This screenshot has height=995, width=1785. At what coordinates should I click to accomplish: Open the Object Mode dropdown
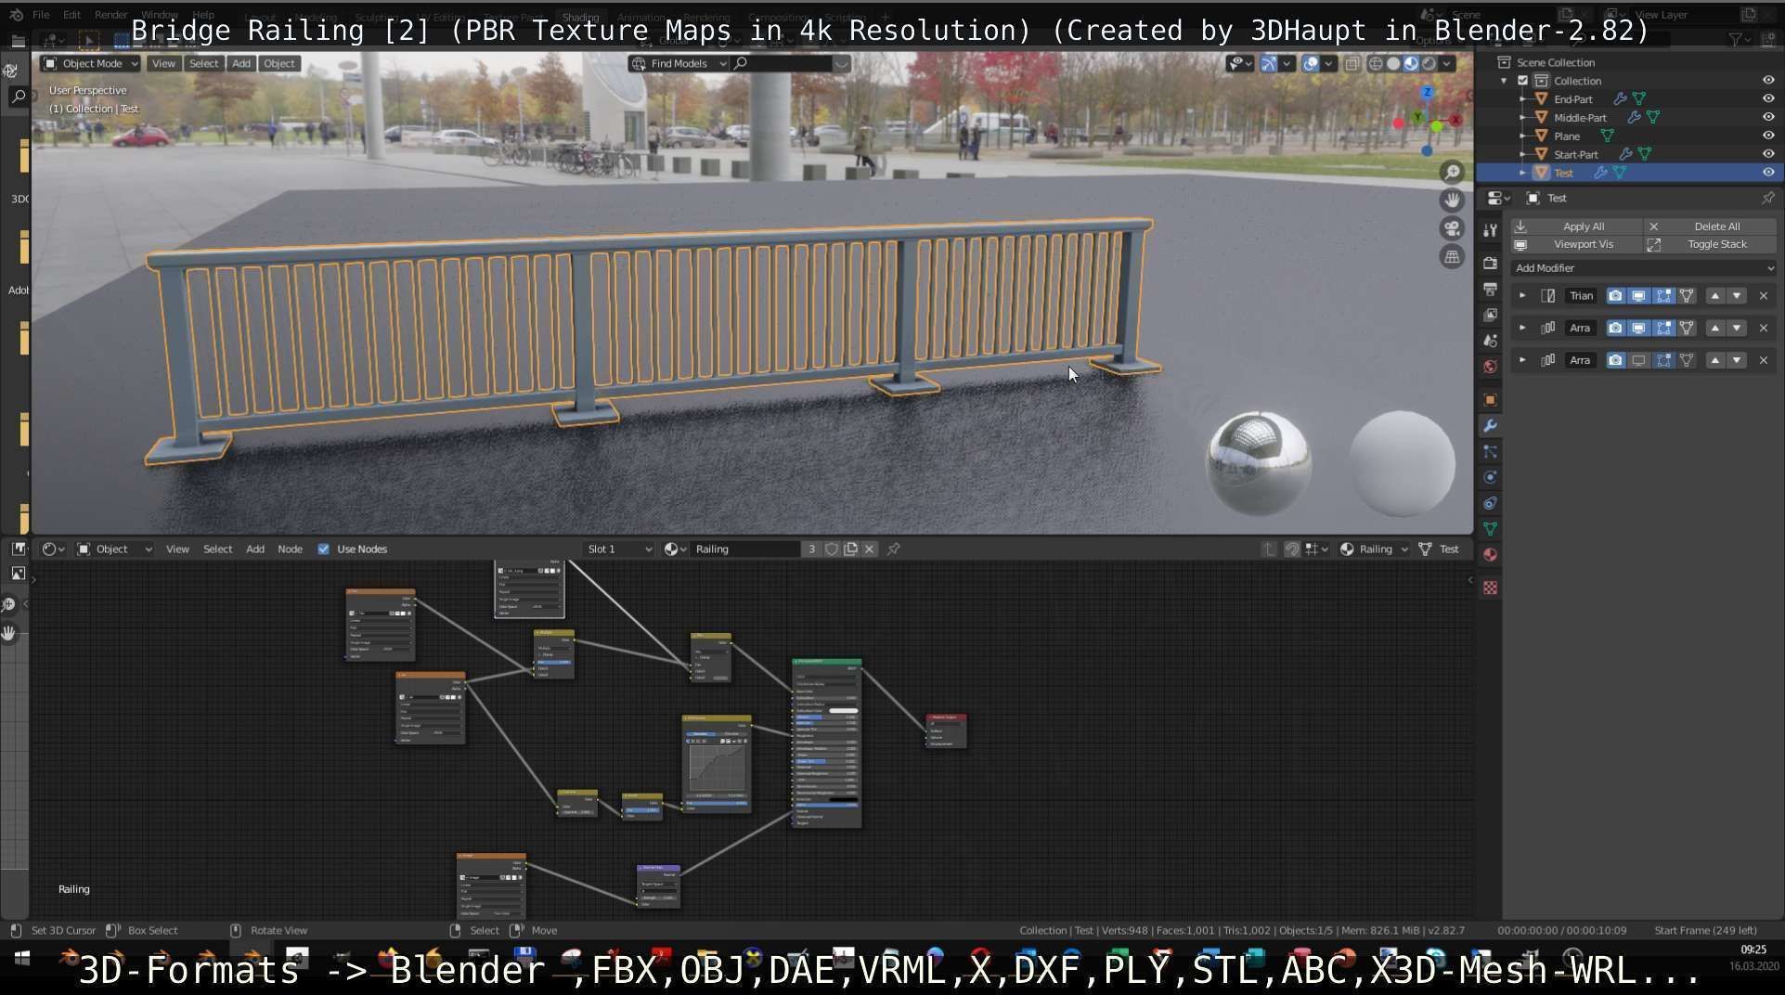coord(90,63)
